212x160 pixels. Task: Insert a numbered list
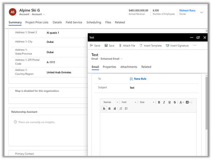coord(121,108)
